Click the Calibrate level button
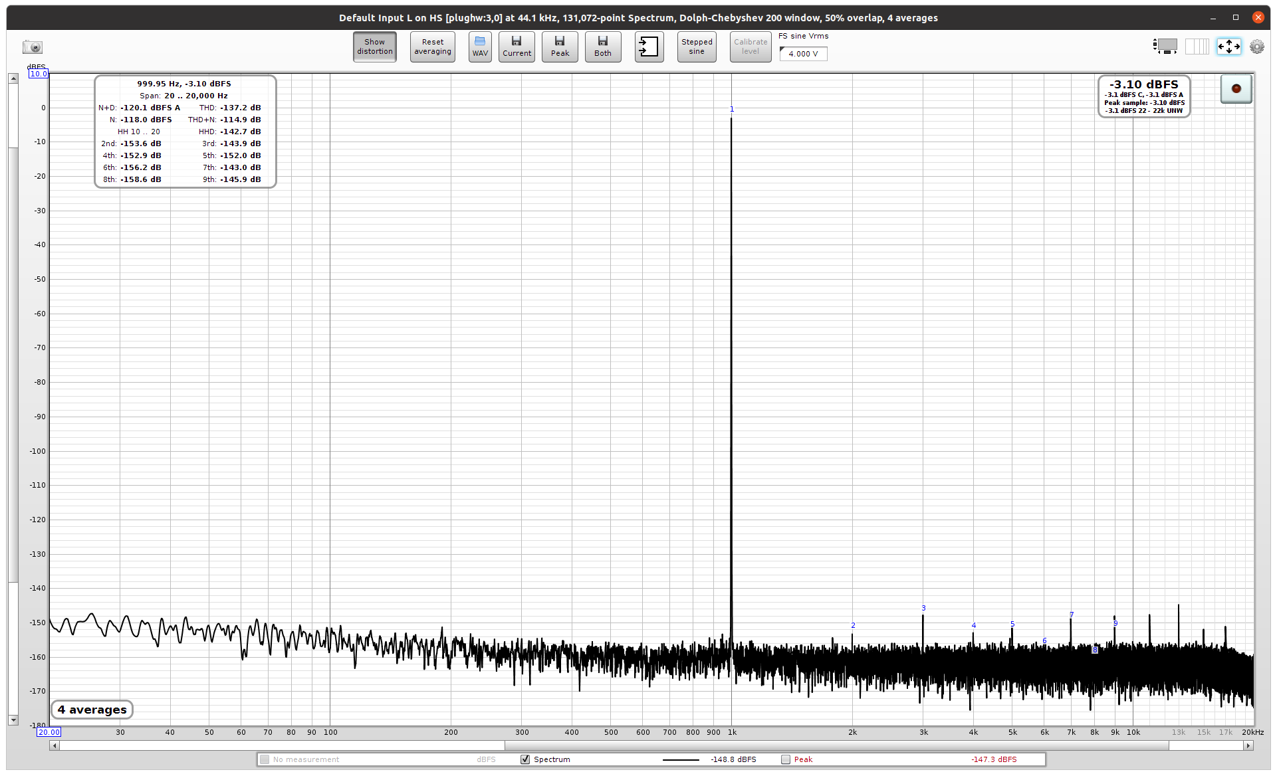This screenshot has width=1277, height=776. tap(751, 47)
